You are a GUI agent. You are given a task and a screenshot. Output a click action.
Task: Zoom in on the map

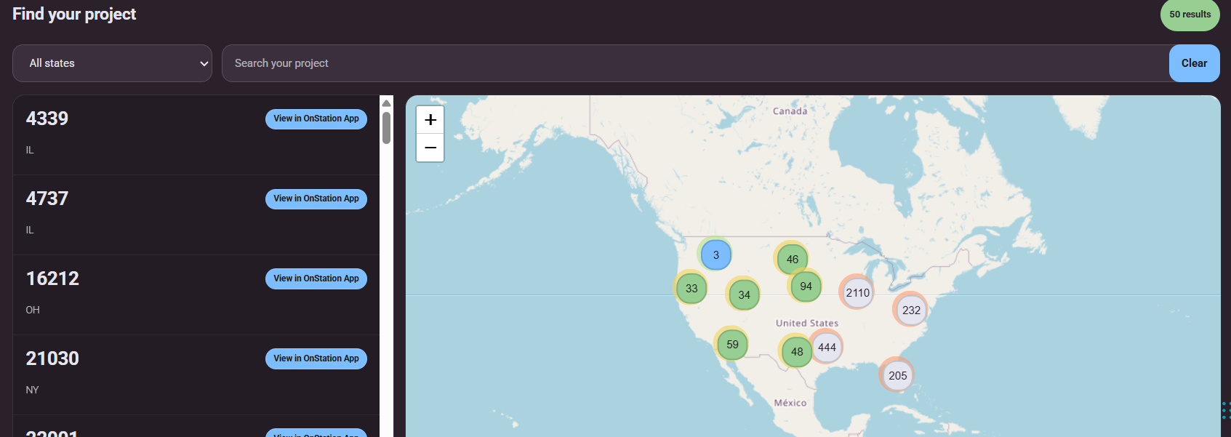tap(430, 120)
